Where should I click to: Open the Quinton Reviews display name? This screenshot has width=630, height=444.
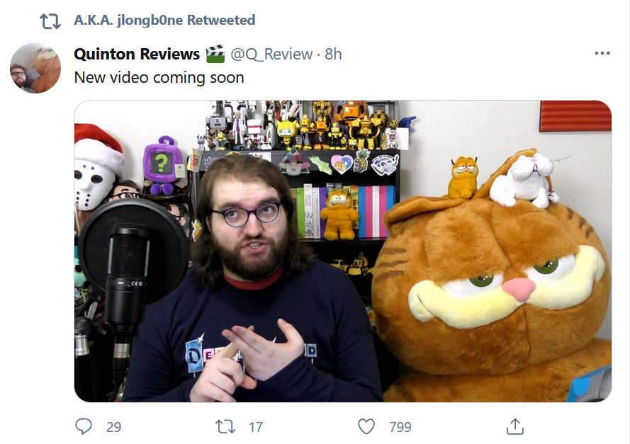point(137,54)
